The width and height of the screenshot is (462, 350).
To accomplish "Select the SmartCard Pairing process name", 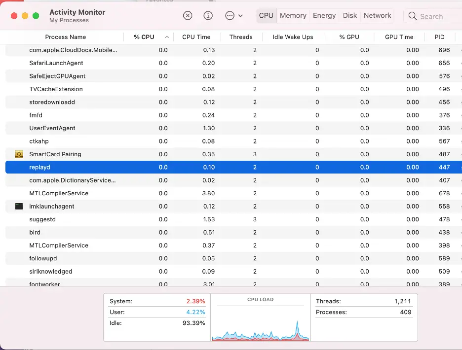I will [55, 154].
